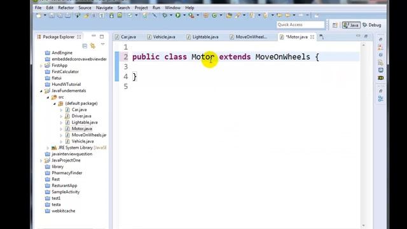
Task: Click the New file toolbar icon
Action: point(38,15)
